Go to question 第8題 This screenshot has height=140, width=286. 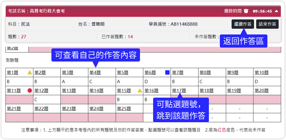(x=205, y=72)
